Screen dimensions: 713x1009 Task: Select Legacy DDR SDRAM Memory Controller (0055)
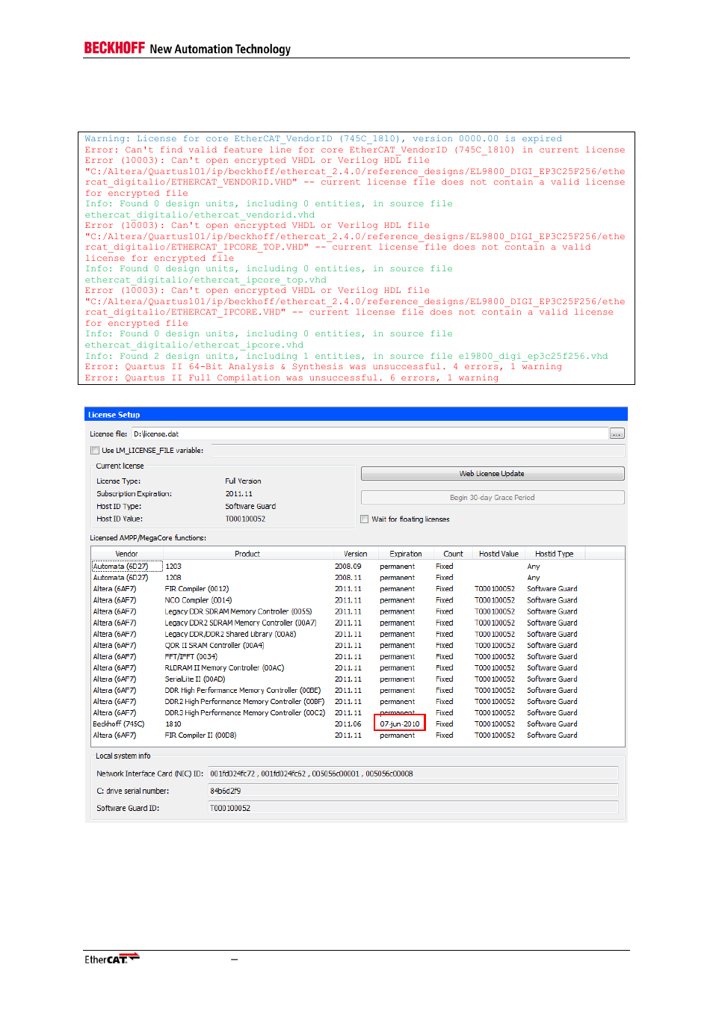[357, 611]
